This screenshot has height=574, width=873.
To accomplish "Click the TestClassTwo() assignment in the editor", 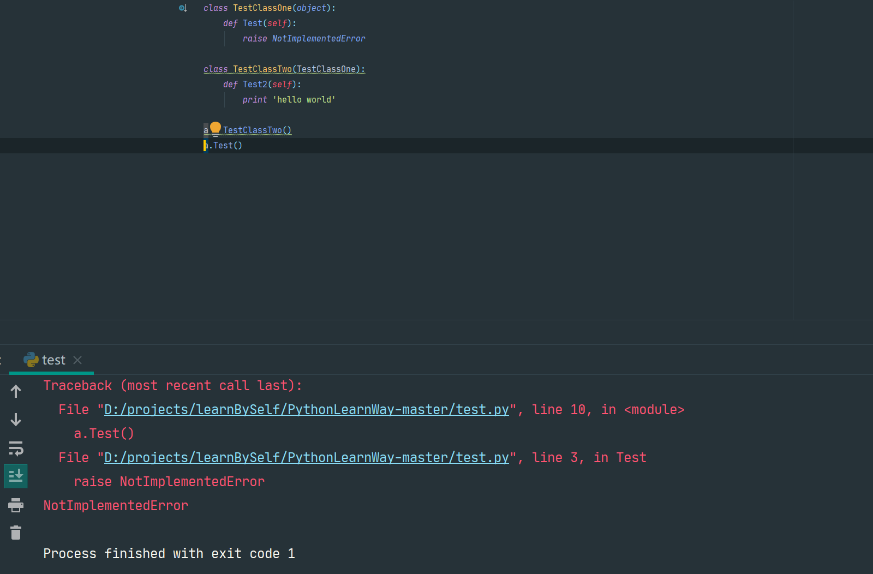I will point(248,130).
